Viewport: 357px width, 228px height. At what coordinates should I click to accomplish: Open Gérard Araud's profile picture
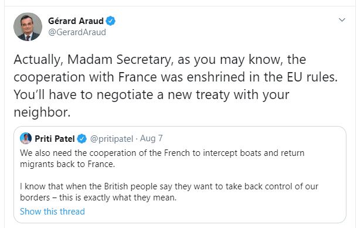click(28, 26)
